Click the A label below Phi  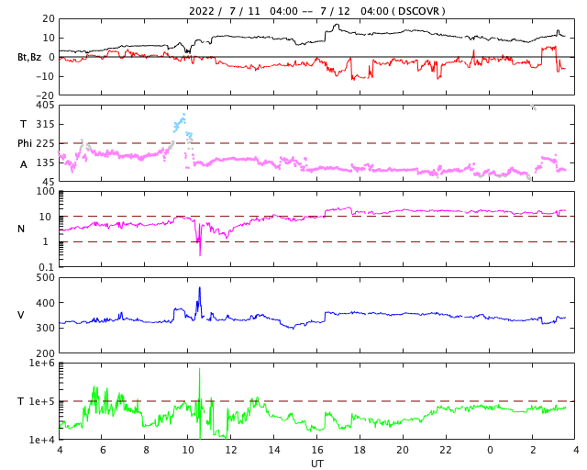click(x=24, y=164)
